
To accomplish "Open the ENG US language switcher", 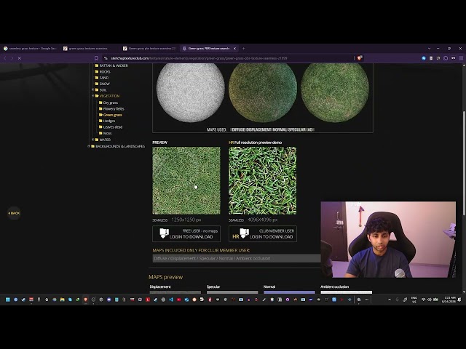I will pos(414,300).
